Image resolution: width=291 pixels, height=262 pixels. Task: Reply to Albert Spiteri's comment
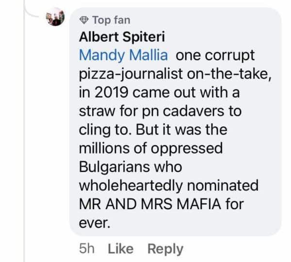tap(165, 249)
